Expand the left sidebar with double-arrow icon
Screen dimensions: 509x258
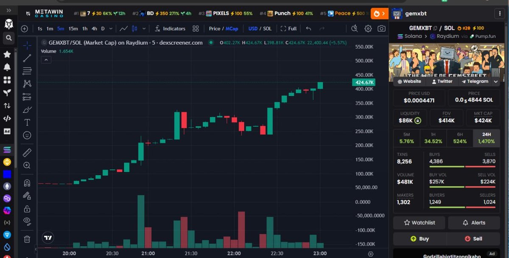point(9,10)
